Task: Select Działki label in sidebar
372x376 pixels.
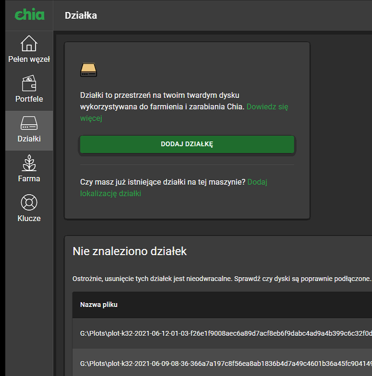Action: point(29,139)
